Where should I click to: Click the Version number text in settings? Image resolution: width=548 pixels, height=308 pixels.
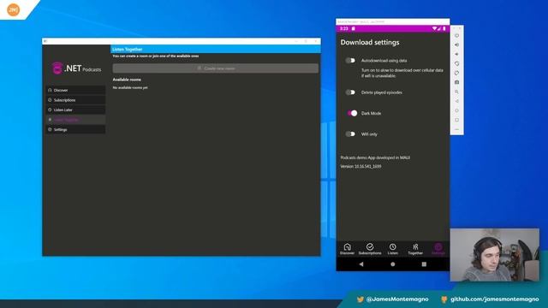click(360, 167)
